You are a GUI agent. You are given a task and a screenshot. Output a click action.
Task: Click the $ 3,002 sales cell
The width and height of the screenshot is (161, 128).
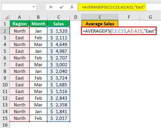[58, 65]
